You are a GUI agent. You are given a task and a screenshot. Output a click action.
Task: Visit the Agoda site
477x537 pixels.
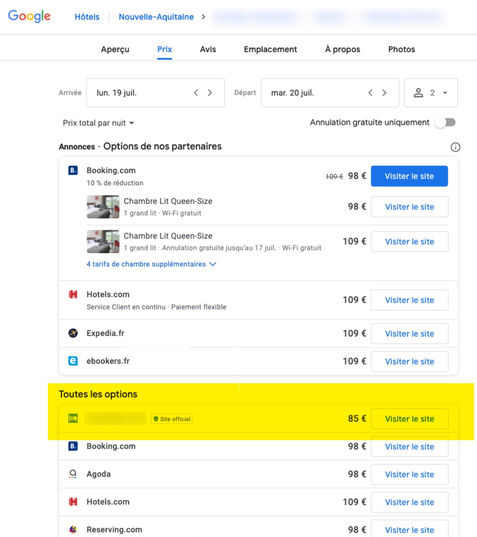(x=409, y=474)
